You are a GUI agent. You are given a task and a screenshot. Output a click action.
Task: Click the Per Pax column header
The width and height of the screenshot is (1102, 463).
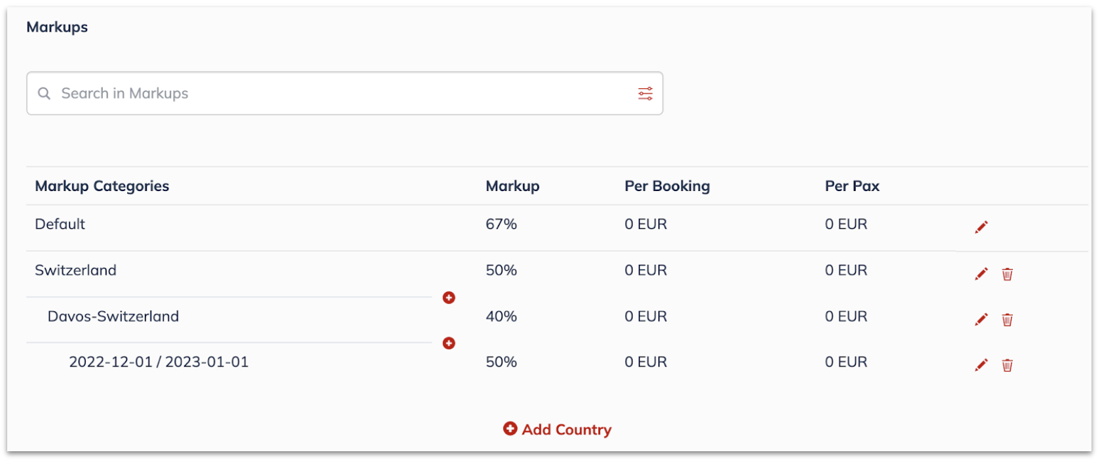pyautogui.click(x=852, y=186)
